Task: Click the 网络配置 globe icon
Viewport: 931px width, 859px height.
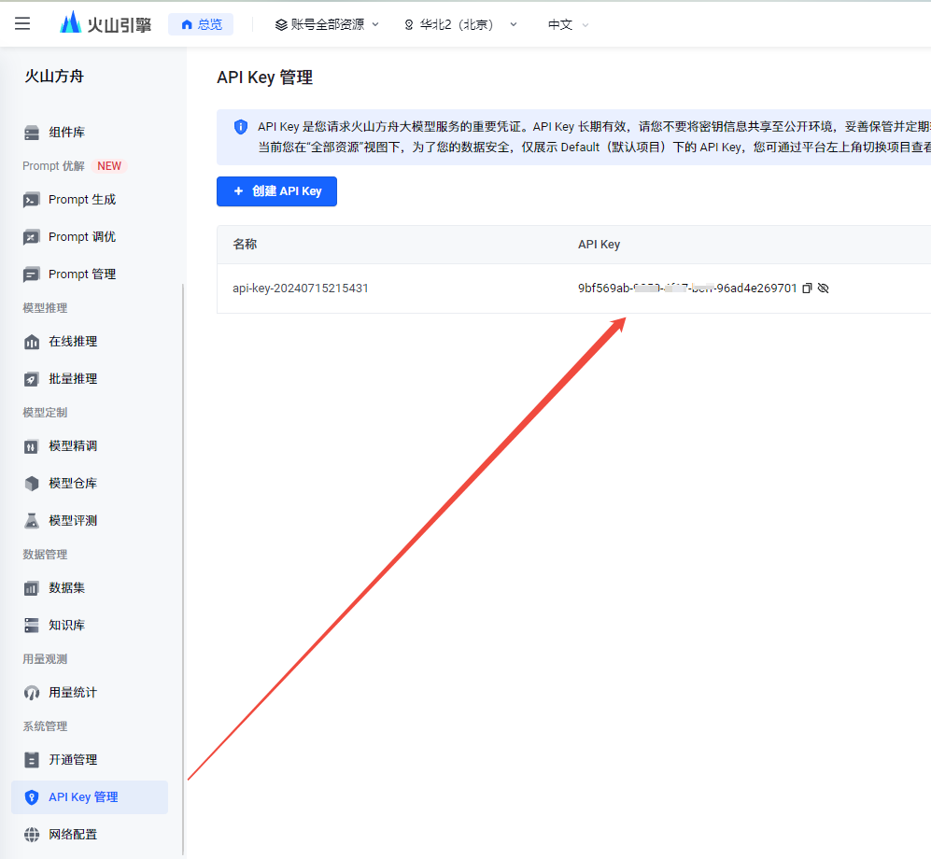Action: click(x=32, y=835)
